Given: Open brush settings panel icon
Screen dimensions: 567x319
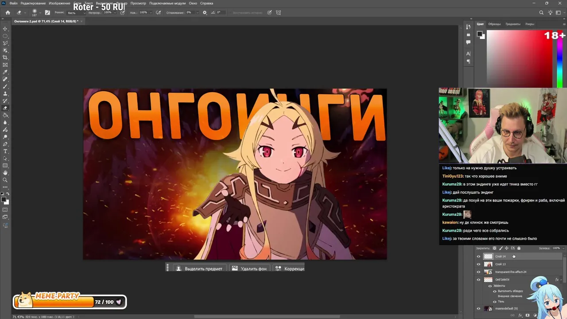Looking at the screenshot, I should [47, 12].
